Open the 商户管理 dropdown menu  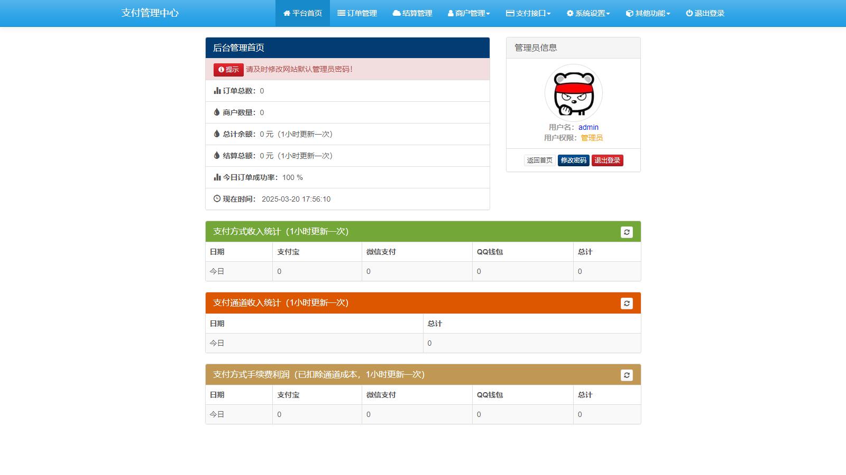point(468,13)
